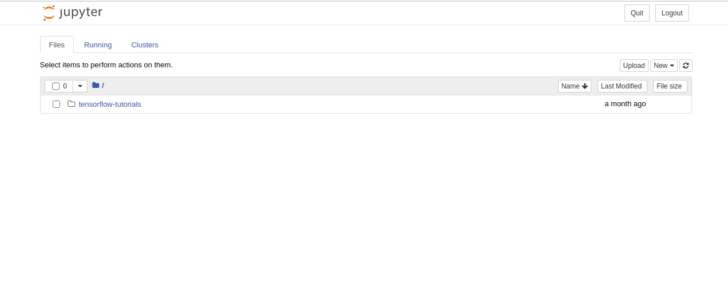
Task: Check the tensorflow-tutorials row checkbox
Action: click(x=56, y=104)
